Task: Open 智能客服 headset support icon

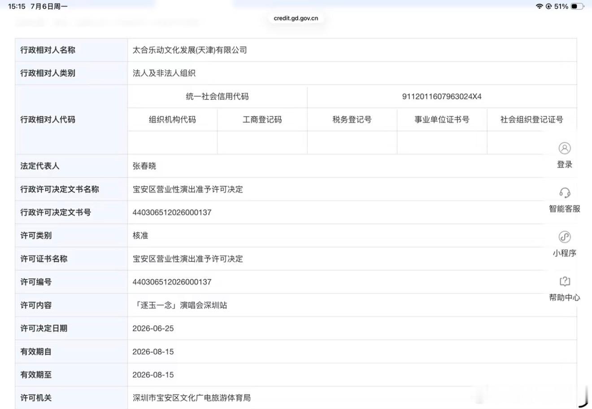Action: 565,193
